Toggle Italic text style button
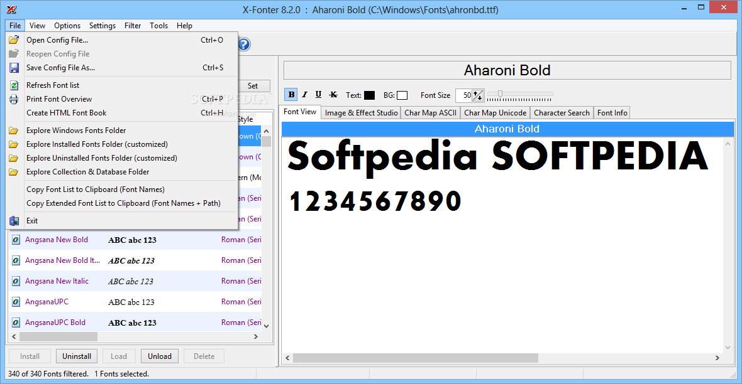Image resolution: width=742 pixels, height=384 pixels. tap(305, 95)
